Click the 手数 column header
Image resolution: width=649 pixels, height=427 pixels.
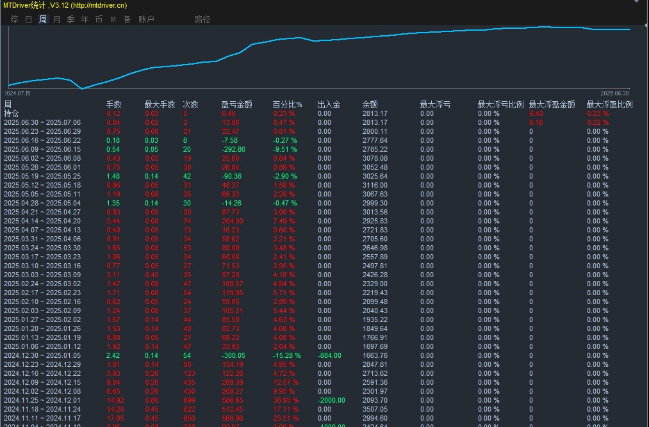pos(114,104)
